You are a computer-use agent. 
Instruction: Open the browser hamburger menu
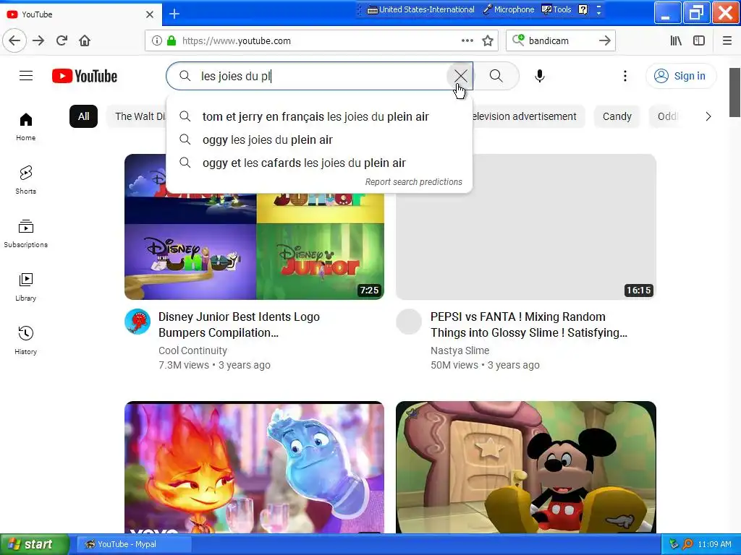tap(727, 40)
